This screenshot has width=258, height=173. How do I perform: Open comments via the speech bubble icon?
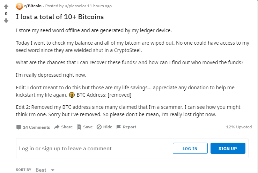pyautogui.click(x=19, y=127)
